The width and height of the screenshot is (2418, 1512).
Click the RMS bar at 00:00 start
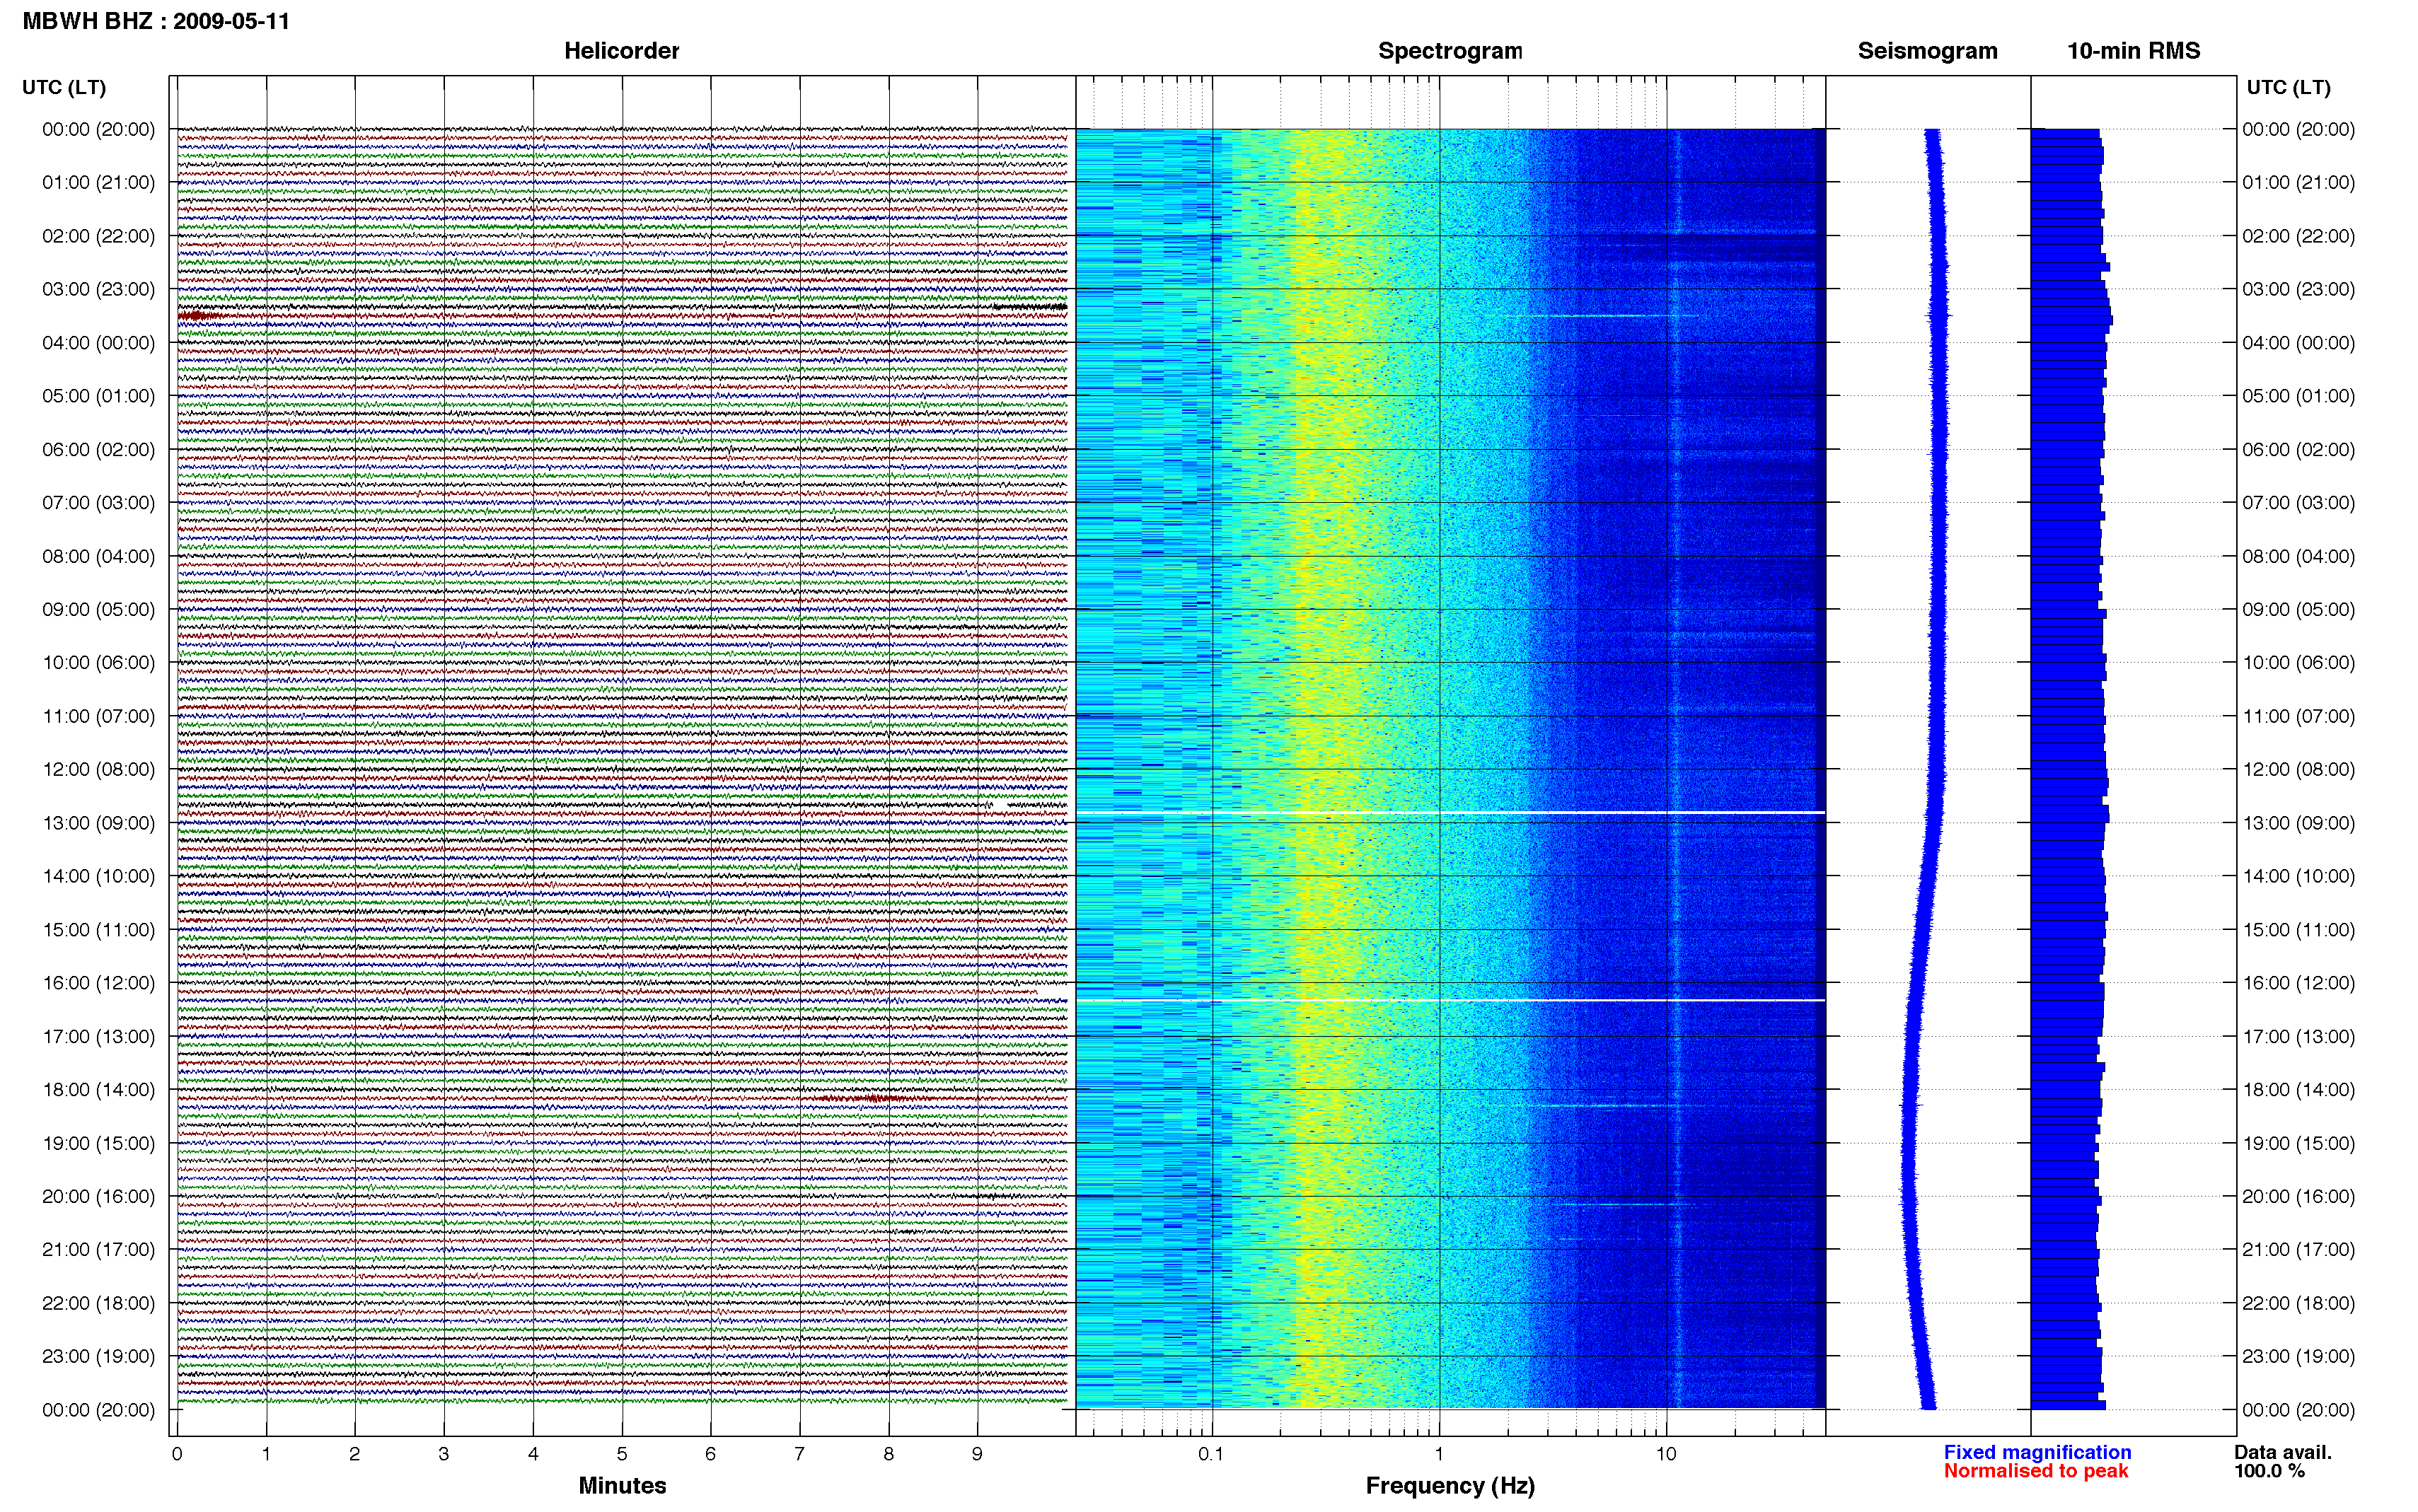pos(2065,133)
